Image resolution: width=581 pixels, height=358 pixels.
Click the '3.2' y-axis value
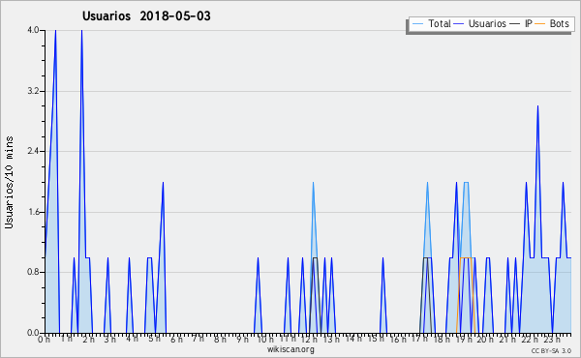pos(33,91)
